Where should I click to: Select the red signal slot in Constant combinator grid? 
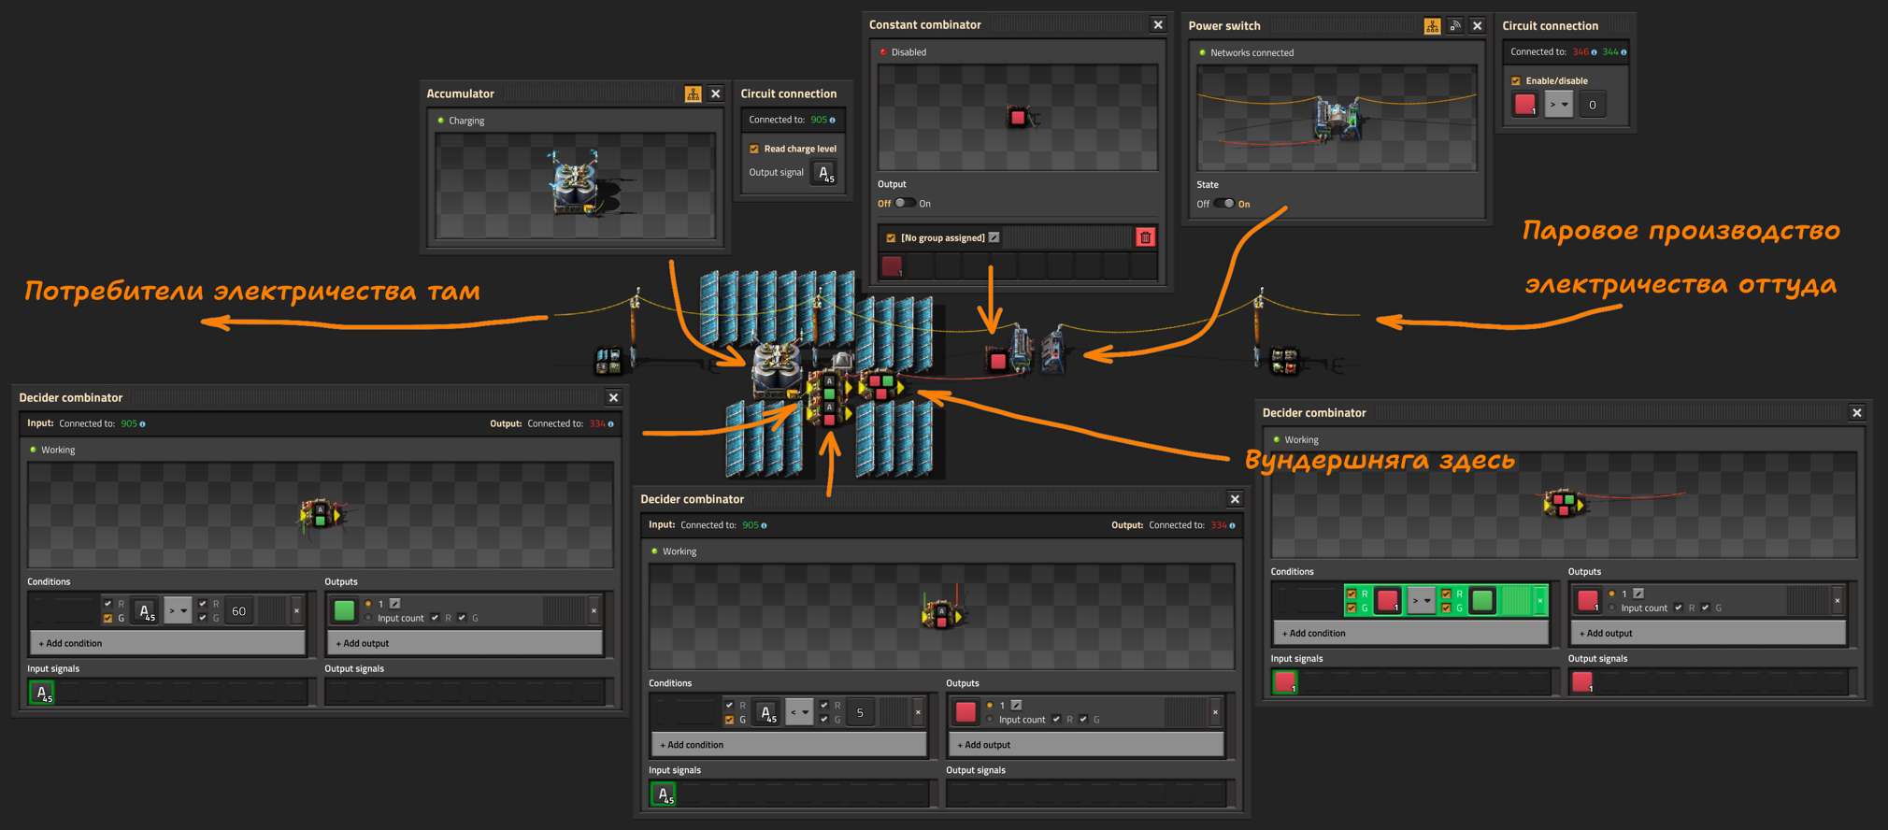tap(892, 266)
